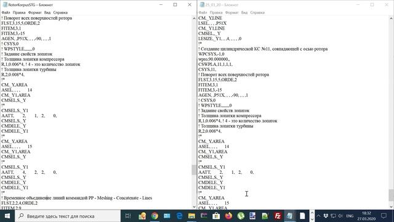Screen dimensions: 394x222
Task: Open the network tray icon
Action: point(333,216)
